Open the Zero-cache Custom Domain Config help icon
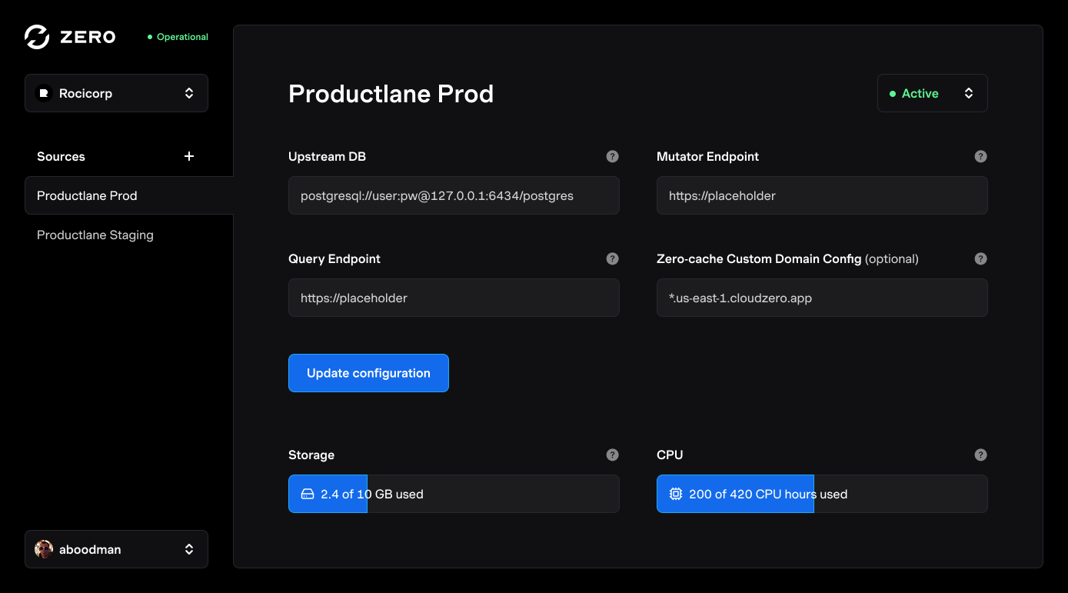This screenshot has height=593, width=1068. 980,258
